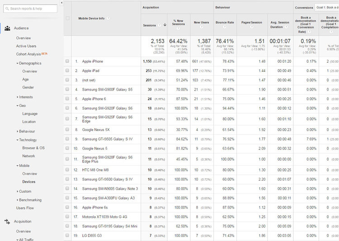
Task: Open Active Users report
Action: coord(26,46)
